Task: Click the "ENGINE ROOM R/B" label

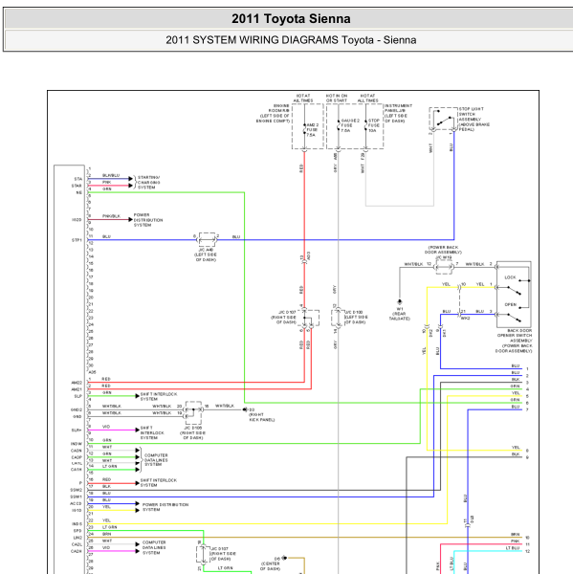Action: click(273, 113)
